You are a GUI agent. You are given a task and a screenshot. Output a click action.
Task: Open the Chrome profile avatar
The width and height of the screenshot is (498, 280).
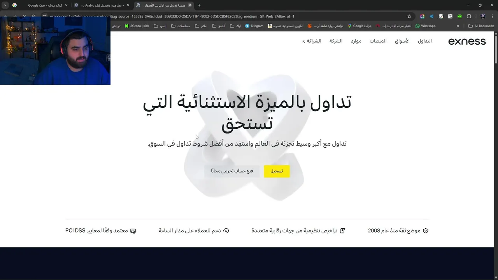pyautogui.click(x=483, y=16)
